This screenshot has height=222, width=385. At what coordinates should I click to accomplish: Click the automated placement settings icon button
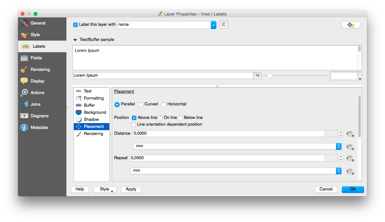pyautogui.click(x=350, y=25)
